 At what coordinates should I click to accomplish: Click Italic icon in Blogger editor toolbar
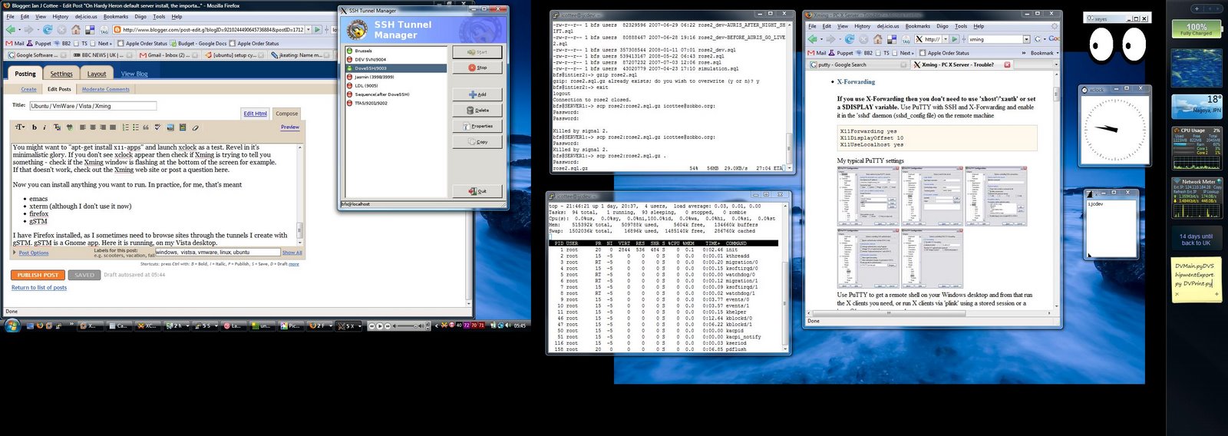pos(45,127)
